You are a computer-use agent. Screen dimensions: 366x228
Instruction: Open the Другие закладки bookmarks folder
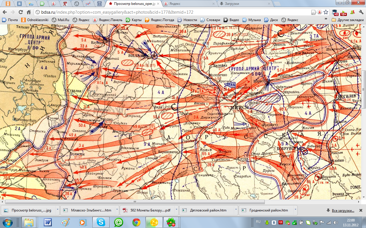point(347,20)
